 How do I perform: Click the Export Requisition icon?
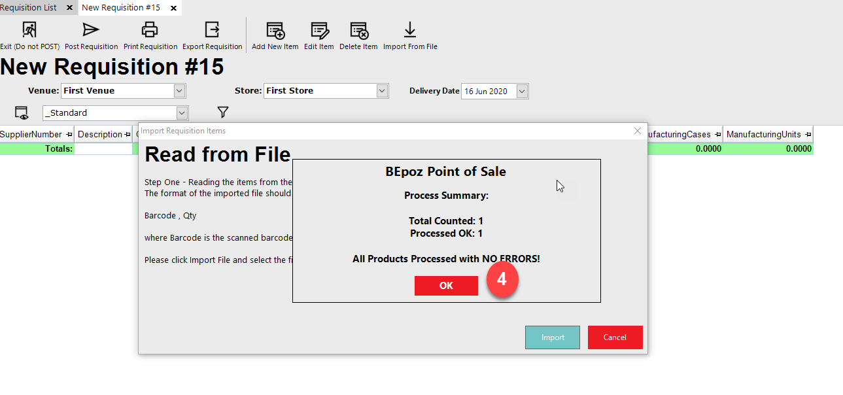tap(212, 29)
